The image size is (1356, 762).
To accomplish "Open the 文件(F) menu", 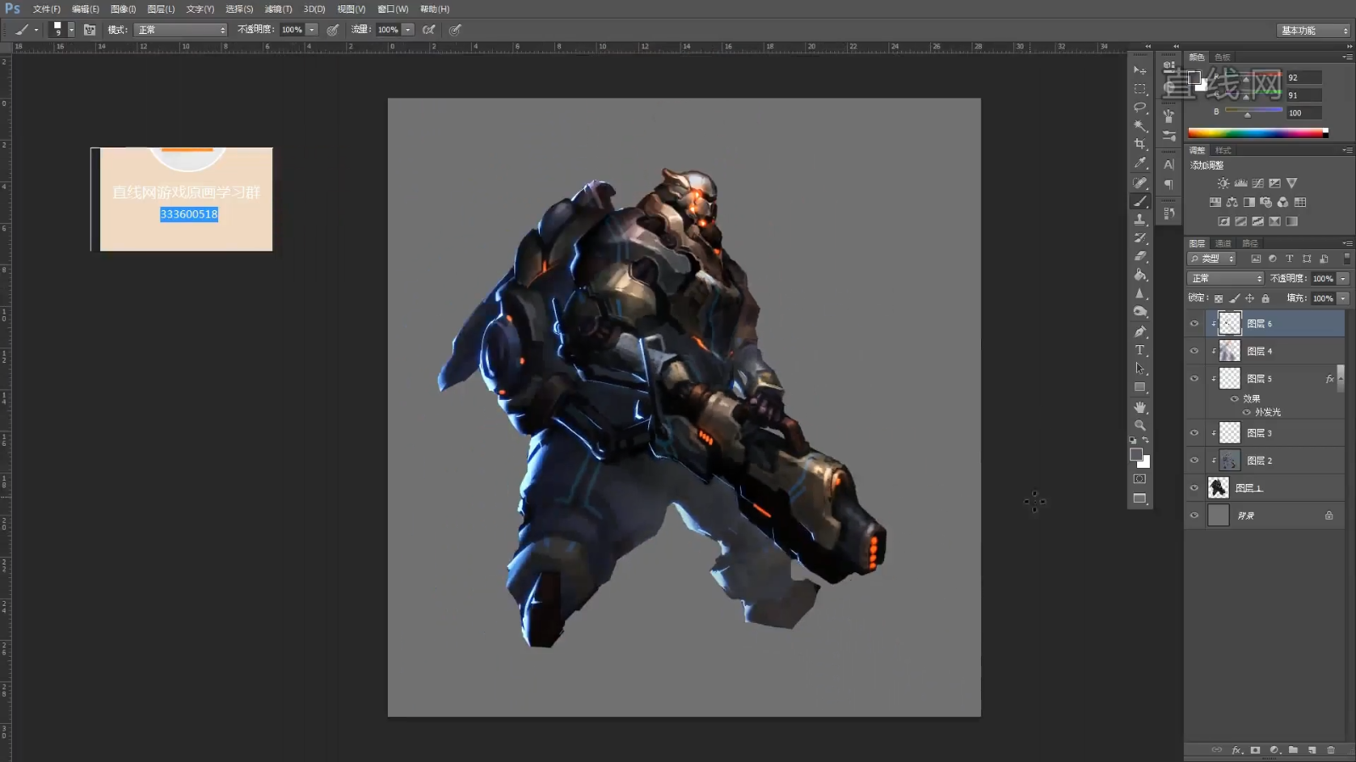I will 47,8.
